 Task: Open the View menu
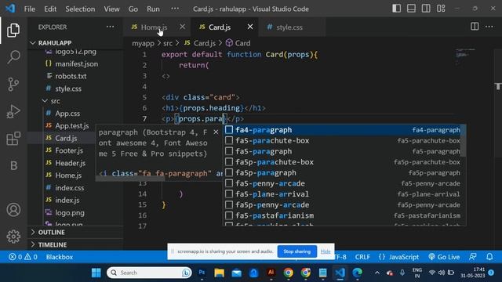(x=111, y=9)
